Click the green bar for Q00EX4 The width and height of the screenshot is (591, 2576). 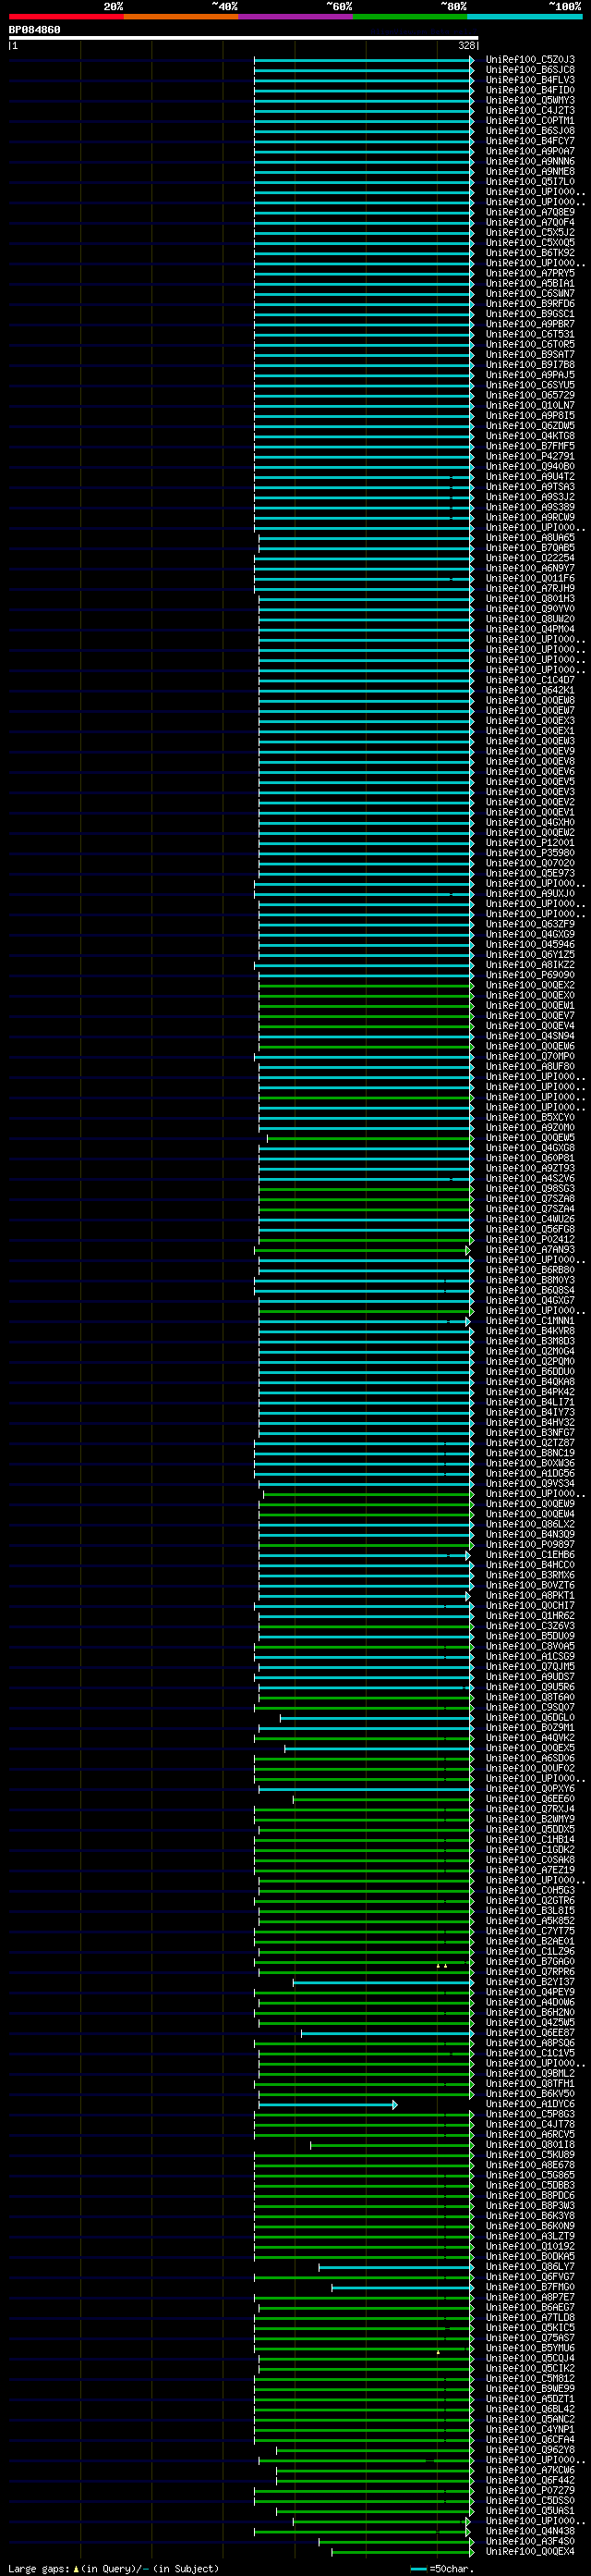click(x=403, y=2553)
